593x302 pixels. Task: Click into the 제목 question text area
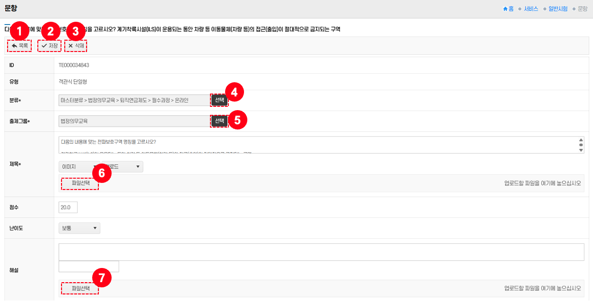point(317,145)
